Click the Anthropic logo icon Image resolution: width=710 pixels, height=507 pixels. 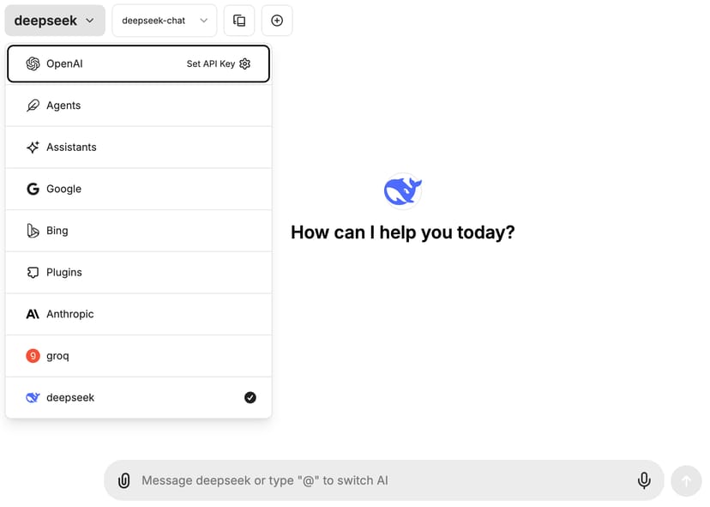point(33,314)
